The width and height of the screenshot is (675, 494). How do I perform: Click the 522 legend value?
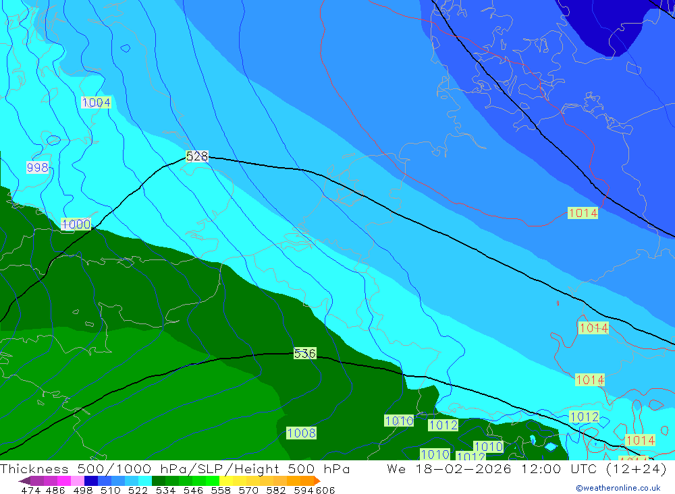point(138,490)
